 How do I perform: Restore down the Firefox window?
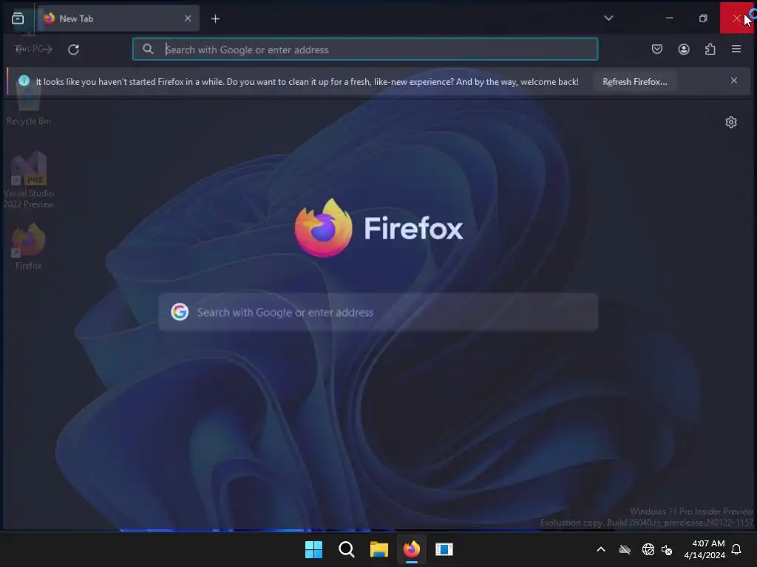(x=703, y=18)
